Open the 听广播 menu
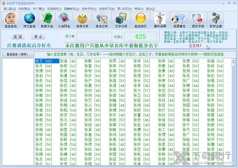 (x=39, y=9)
